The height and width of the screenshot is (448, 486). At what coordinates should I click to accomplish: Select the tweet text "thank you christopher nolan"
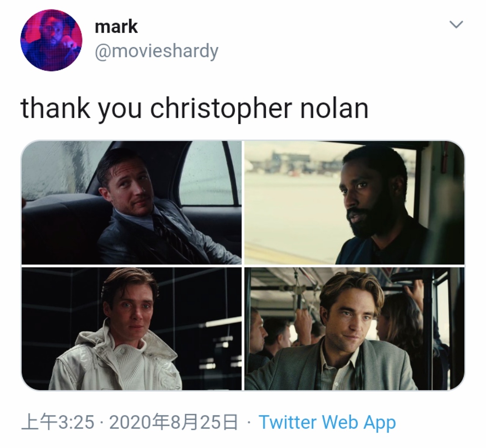coord(194,109)
